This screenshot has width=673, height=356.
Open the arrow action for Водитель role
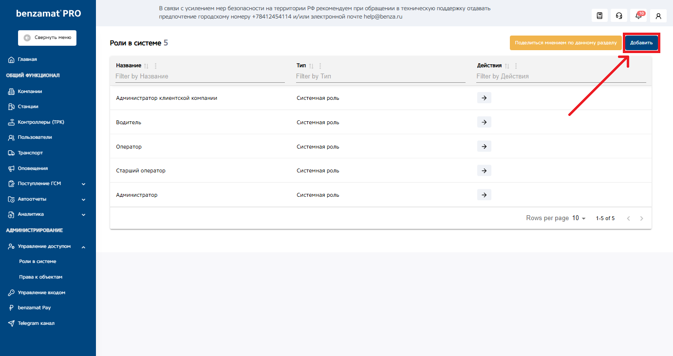(x=484, y=122)
